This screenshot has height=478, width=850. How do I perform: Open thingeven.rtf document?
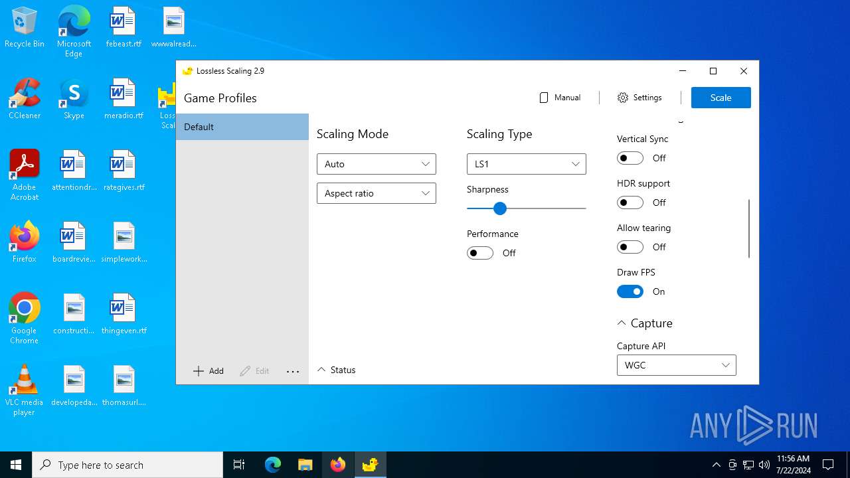(124, 315)
